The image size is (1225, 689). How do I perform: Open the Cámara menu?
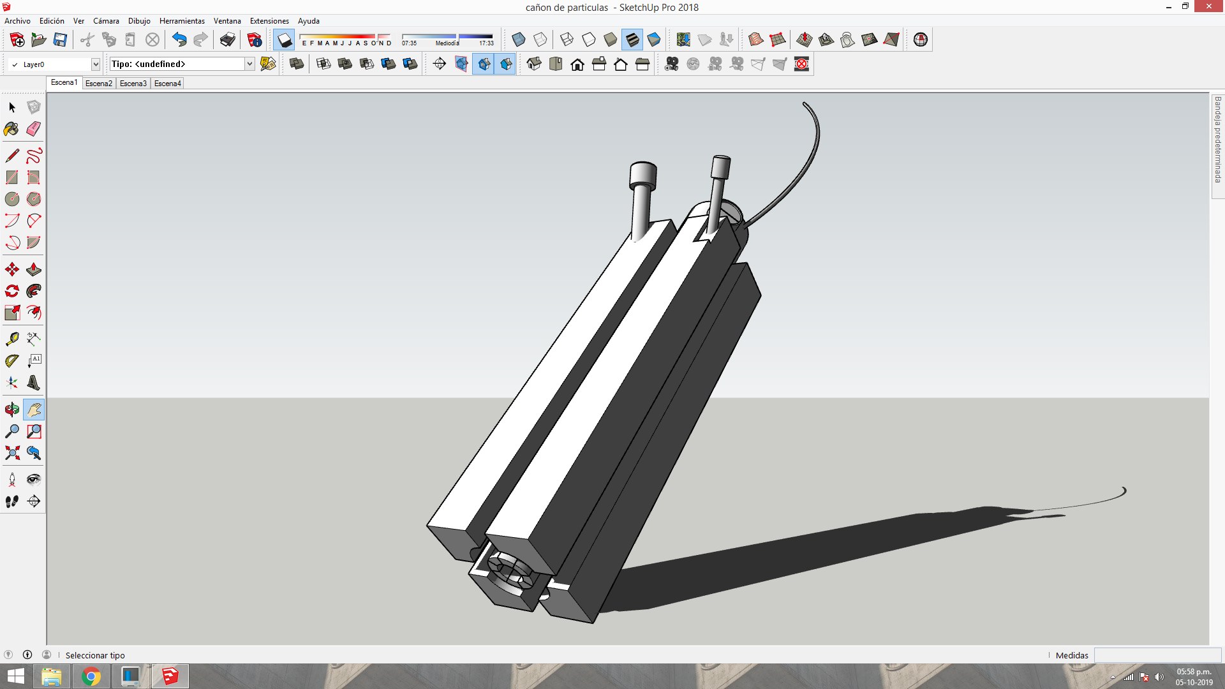point(106,21)
